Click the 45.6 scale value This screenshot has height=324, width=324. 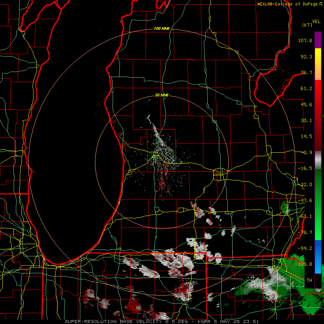(x=306, y=104)
